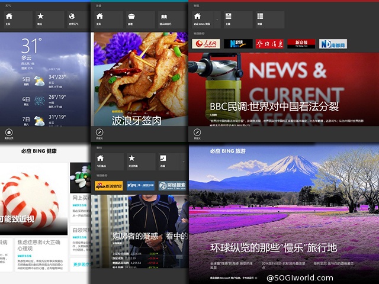Open the Xinhua News source logo
Screen dimensions: 379x284
pos(238,44)
